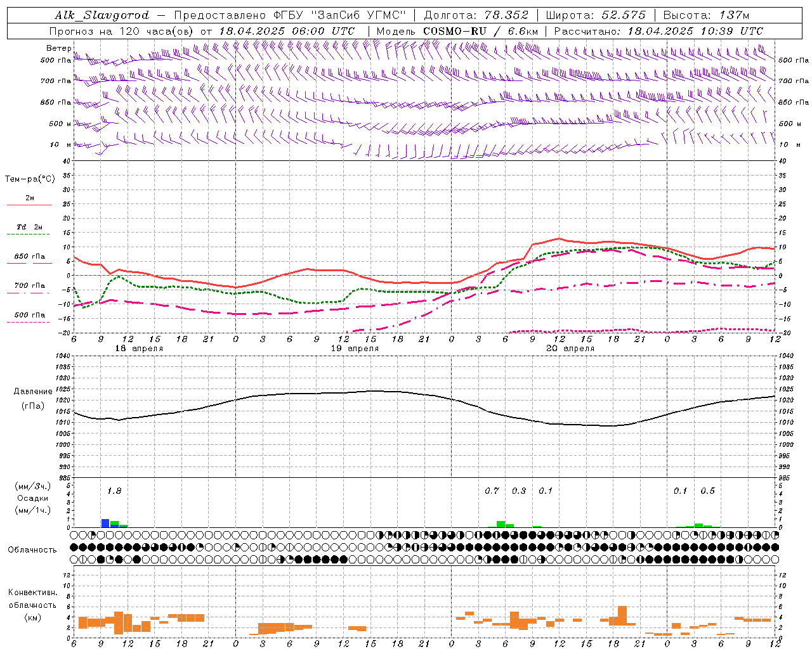Click the (мм/1ч.) precipitation unit label

[33, 510]
